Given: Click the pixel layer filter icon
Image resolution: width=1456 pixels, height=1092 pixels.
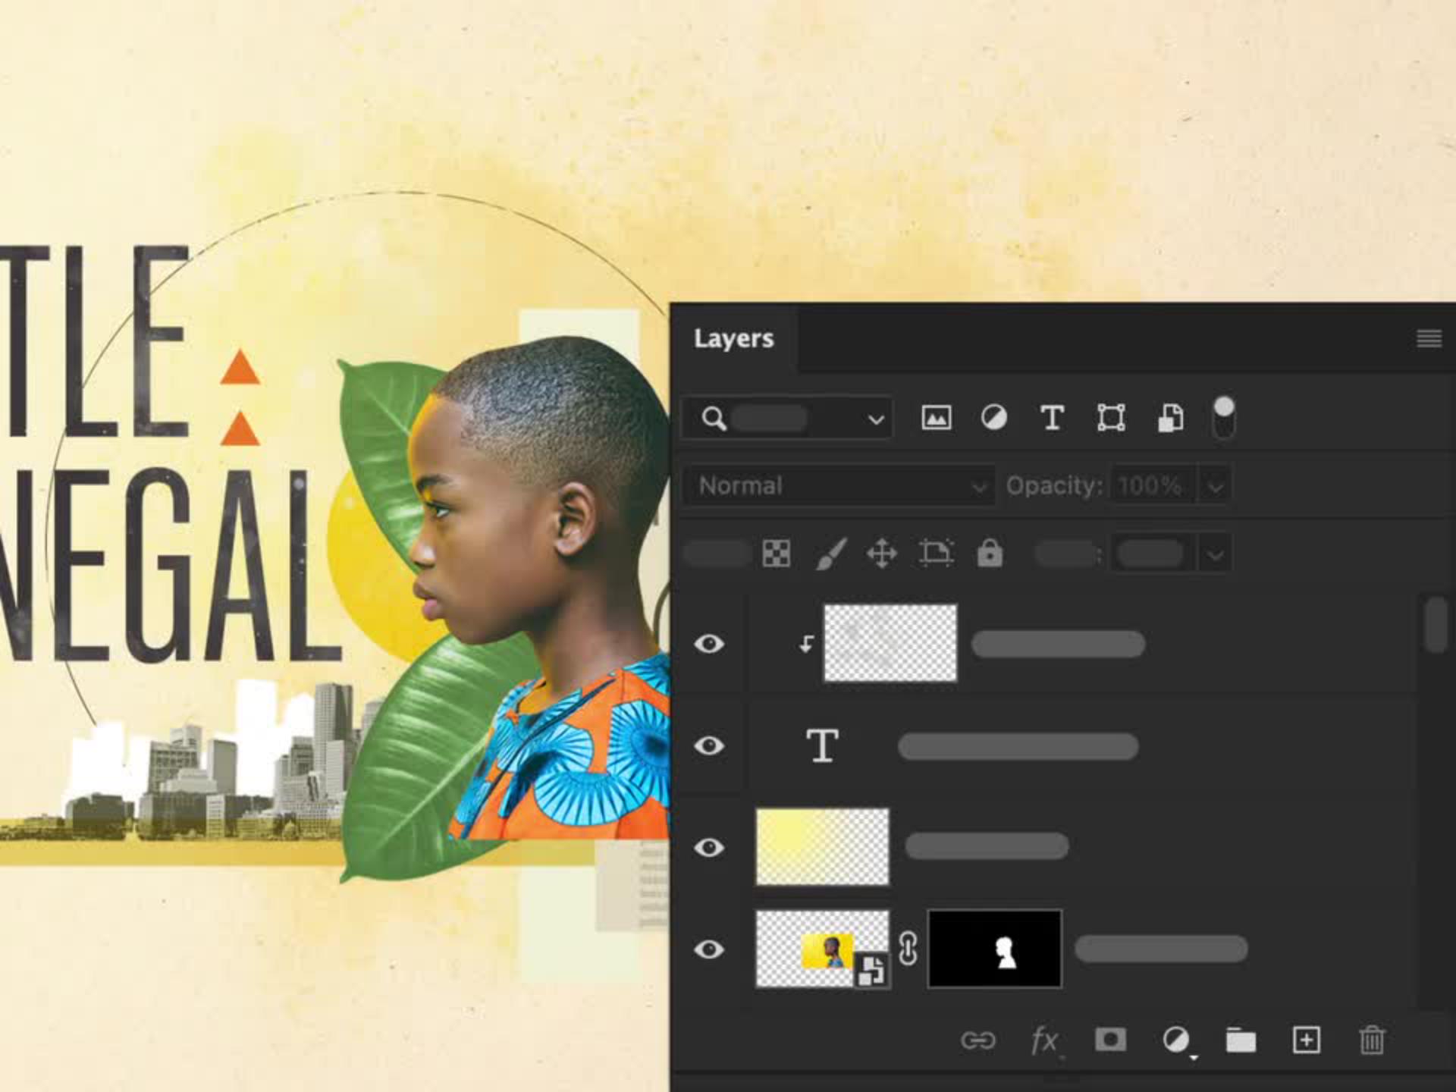Looking at the screenshot, I should point(936,418).
